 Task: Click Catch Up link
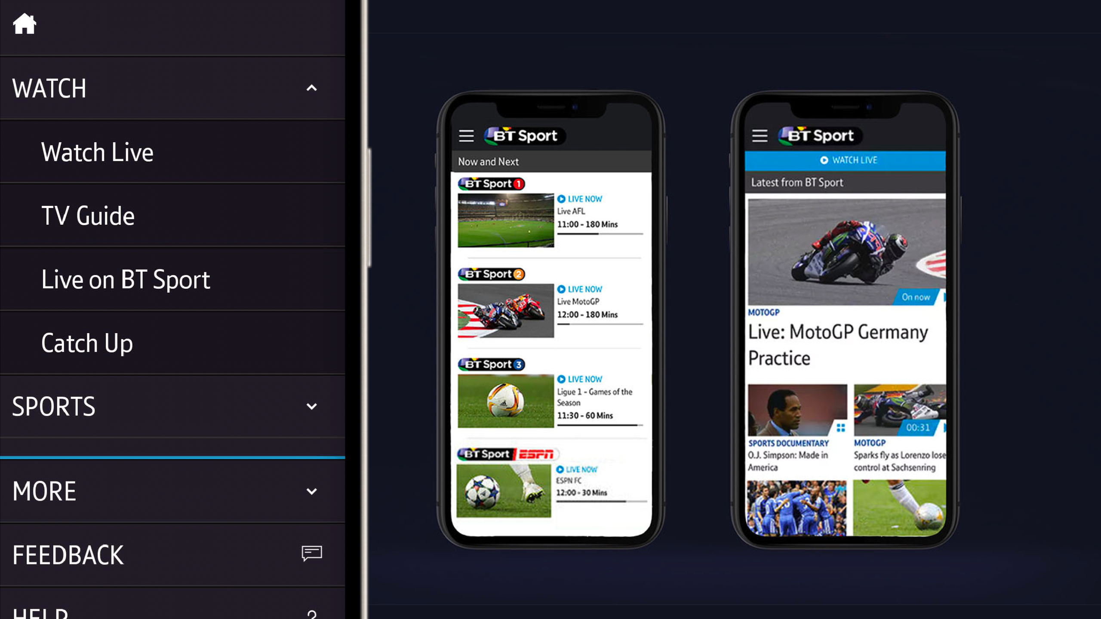point(87,342)
